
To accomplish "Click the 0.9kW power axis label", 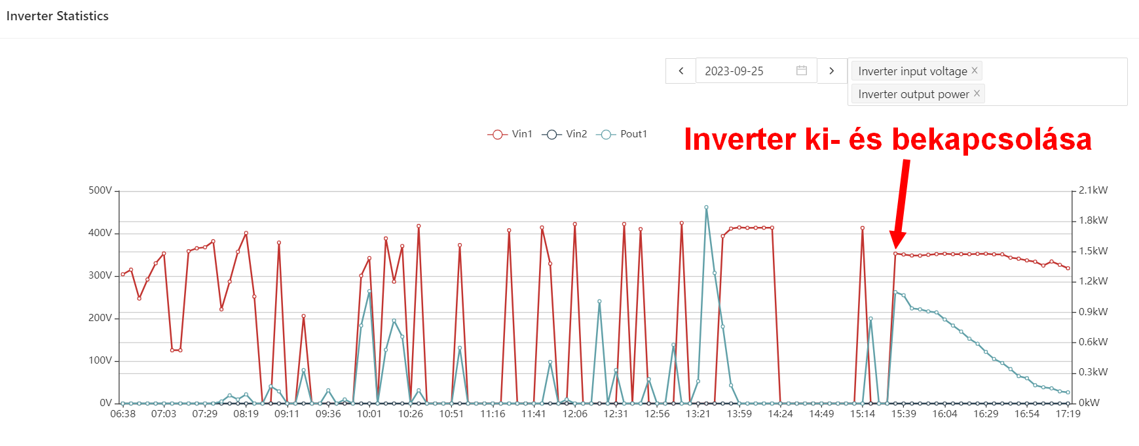I will pos(1093,312).
